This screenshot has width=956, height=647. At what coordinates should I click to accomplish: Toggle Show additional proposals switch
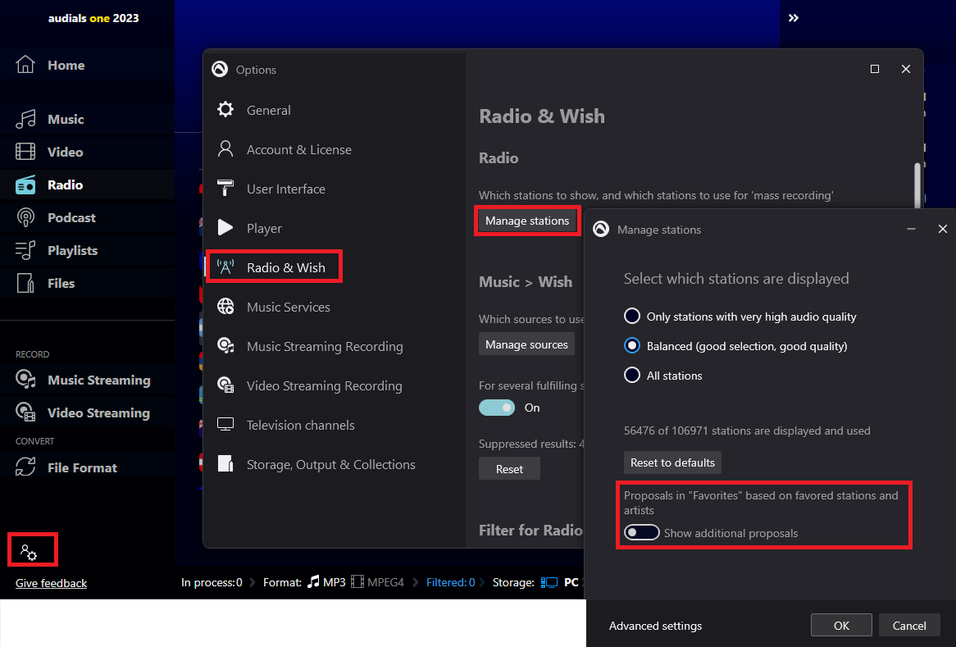point(641,532)
